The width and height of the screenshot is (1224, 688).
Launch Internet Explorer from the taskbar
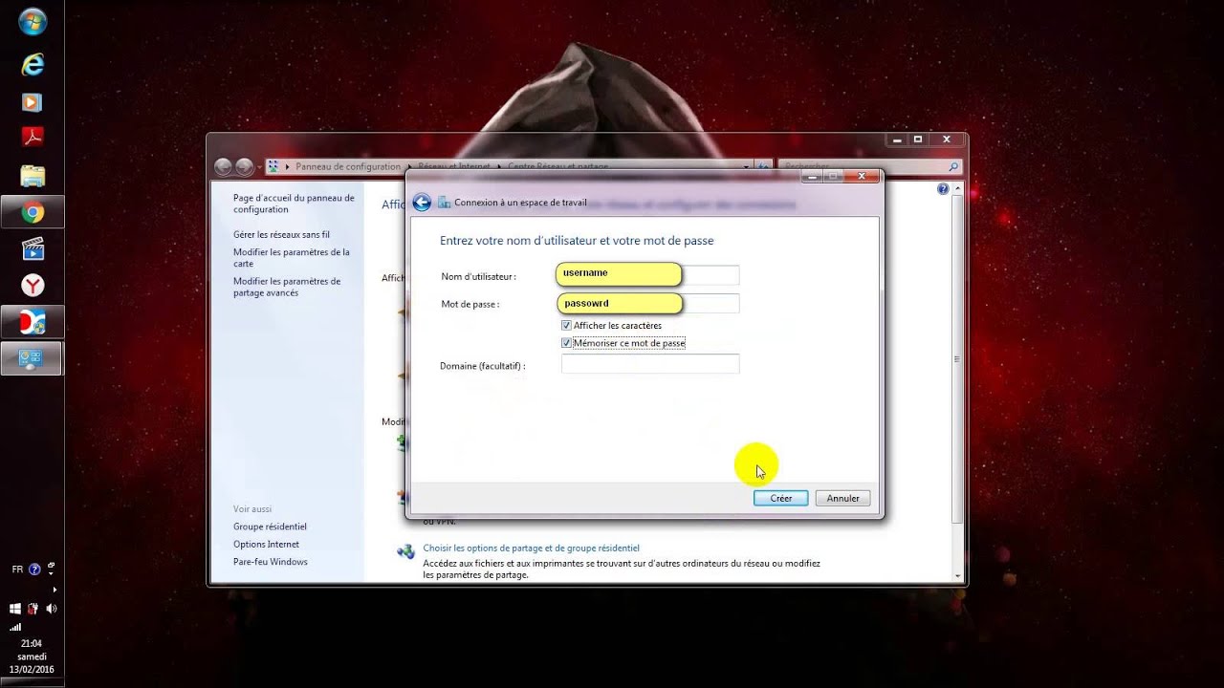pyautogui.click(x=33, y=64)
